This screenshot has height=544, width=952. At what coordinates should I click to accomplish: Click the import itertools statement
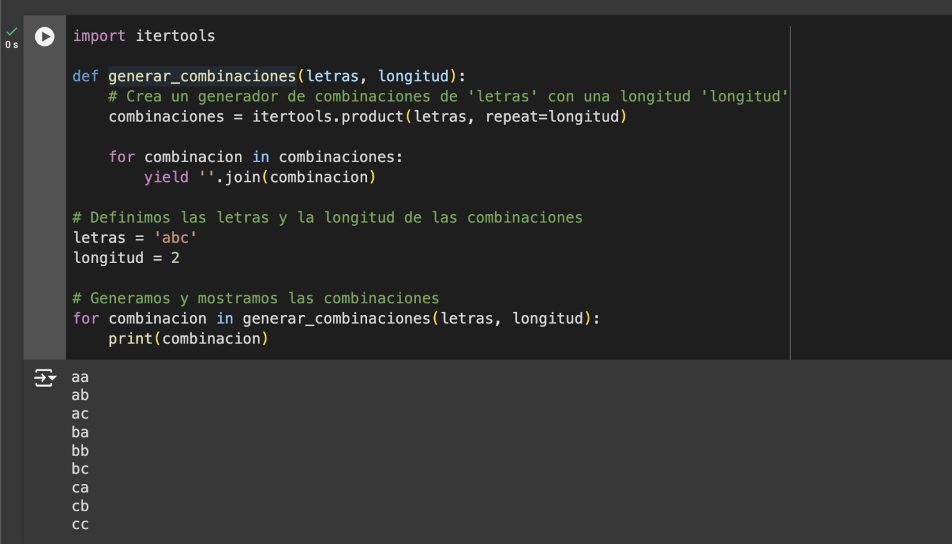point(144,35)
